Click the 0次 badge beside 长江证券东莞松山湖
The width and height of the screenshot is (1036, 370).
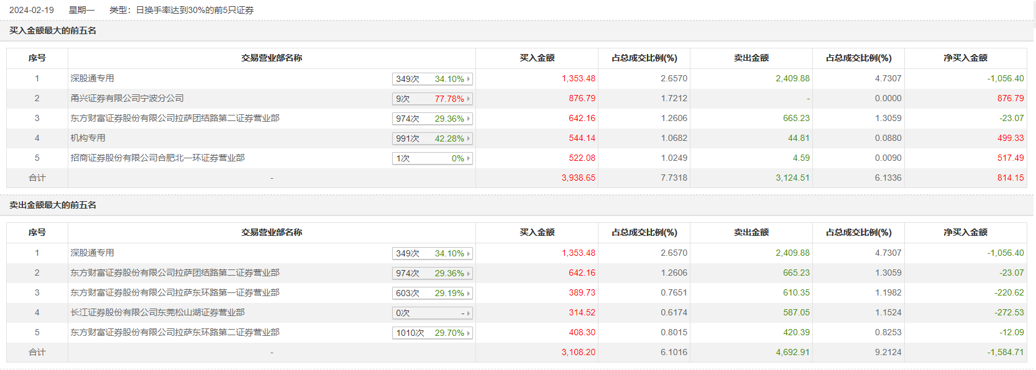pyautogui.click(x=433, y=313)
